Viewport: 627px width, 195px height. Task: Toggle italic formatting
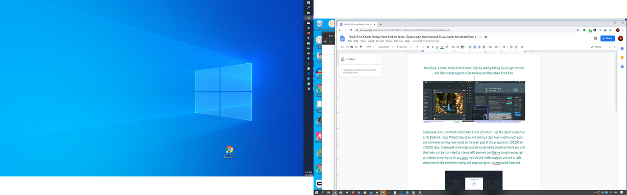[433, 47]
